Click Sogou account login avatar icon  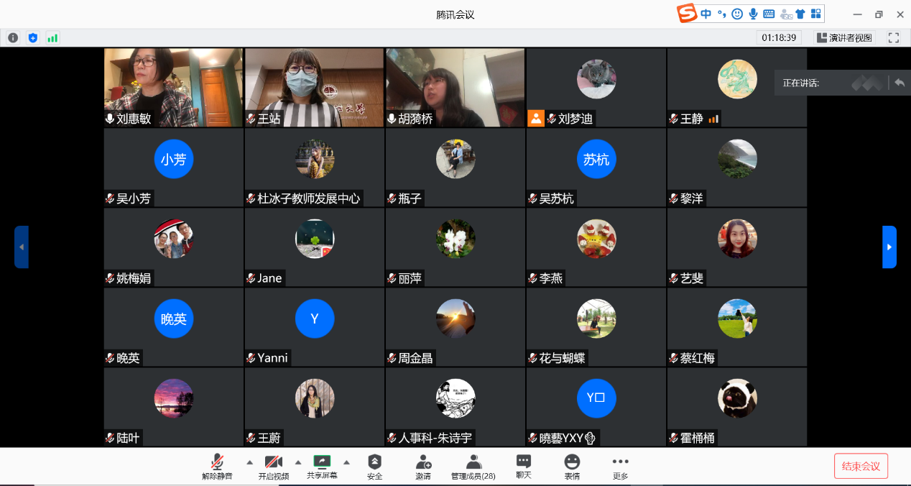coord(786,14)
